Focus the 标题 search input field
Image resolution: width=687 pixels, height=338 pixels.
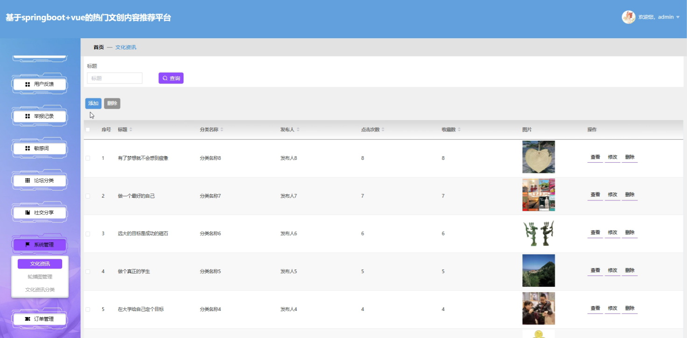pyautogui.click(x=115, y=78)
